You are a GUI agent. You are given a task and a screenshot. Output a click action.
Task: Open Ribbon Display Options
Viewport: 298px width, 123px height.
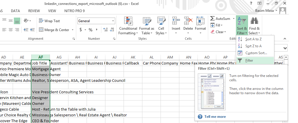click(x=259, y=3)
